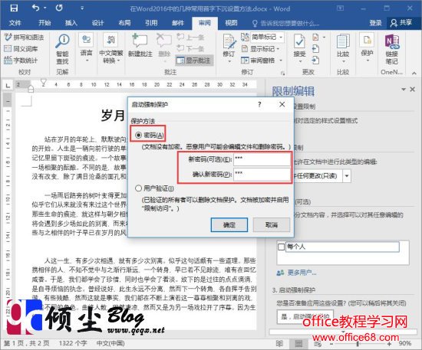Open the 文件 tab
Screen dimensions: 422x350
point(15,23)
